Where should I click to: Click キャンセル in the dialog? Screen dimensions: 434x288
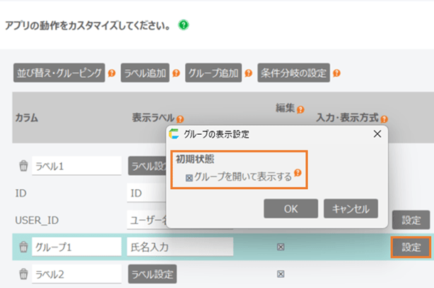[x=351, y=209]
